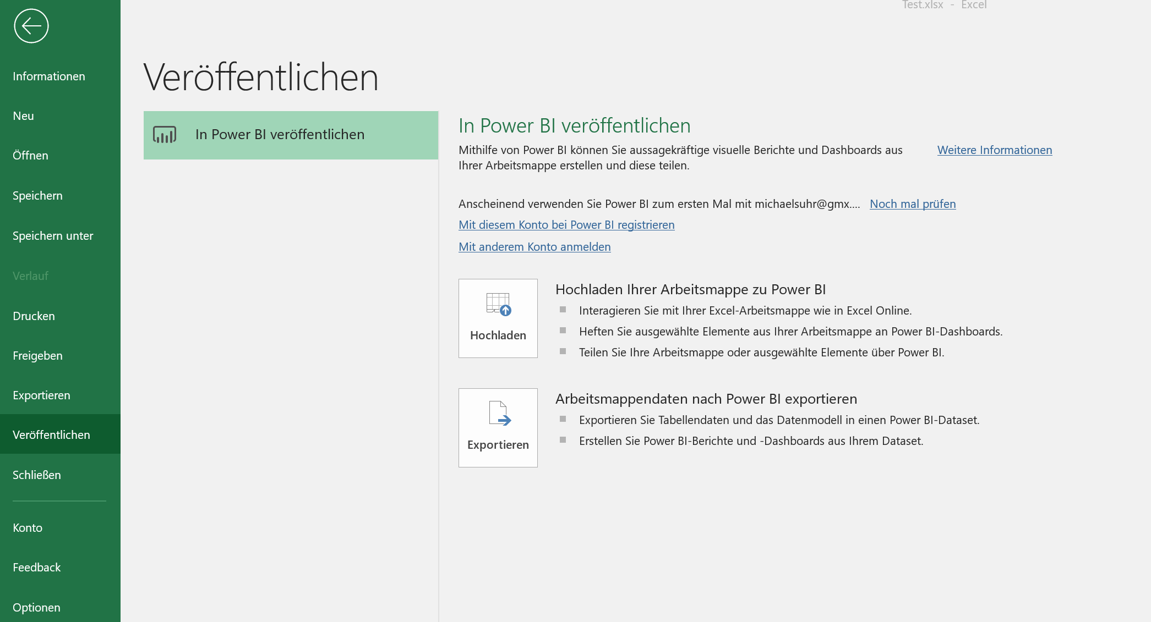
Task: Open the Öffnen page
Action: (60, 156)
